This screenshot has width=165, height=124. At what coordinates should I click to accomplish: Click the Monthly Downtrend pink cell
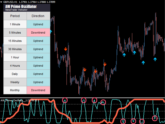click(x=38, y=90)
